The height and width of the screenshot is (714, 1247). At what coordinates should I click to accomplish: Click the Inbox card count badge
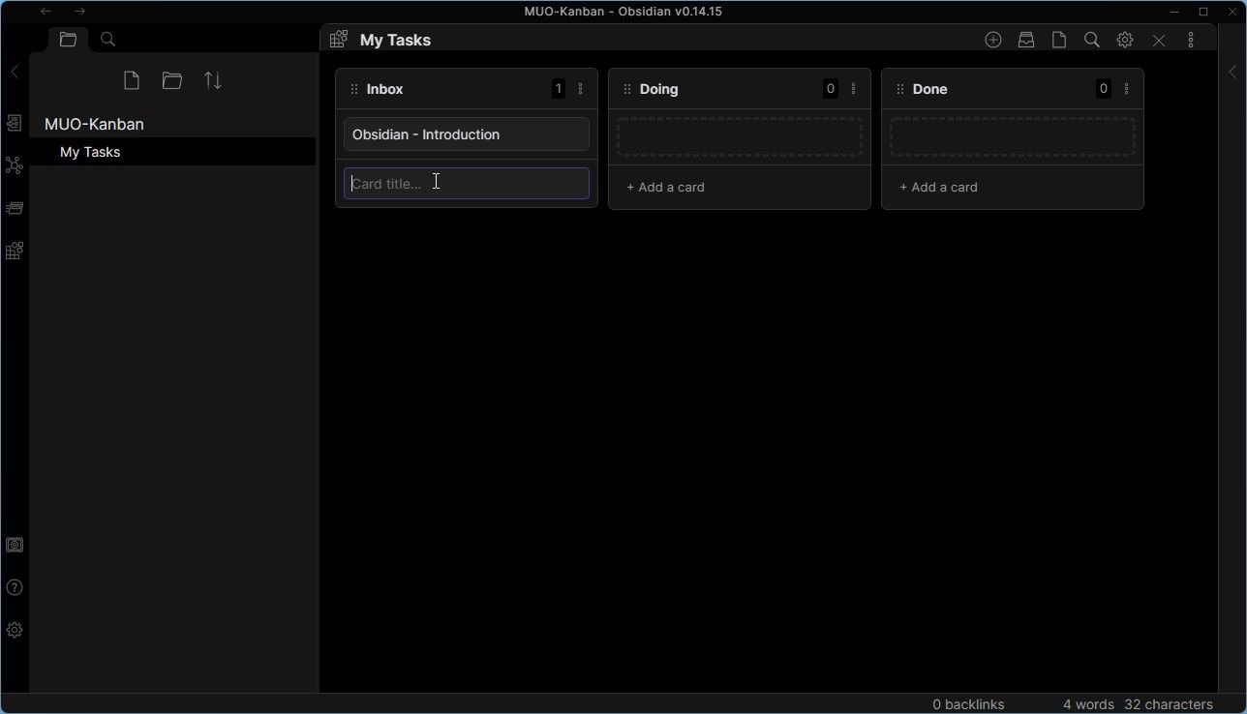[x=559, y=89]
